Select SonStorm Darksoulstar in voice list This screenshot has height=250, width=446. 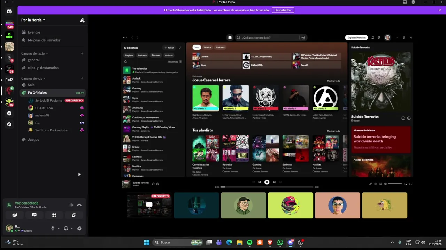click(x=51, y=130)
